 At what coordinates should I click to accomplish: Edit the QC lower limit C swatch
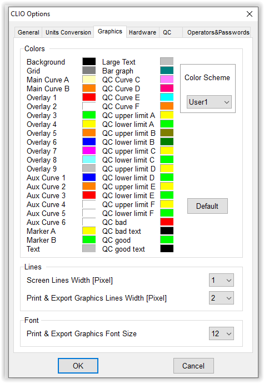coord(167,160)
